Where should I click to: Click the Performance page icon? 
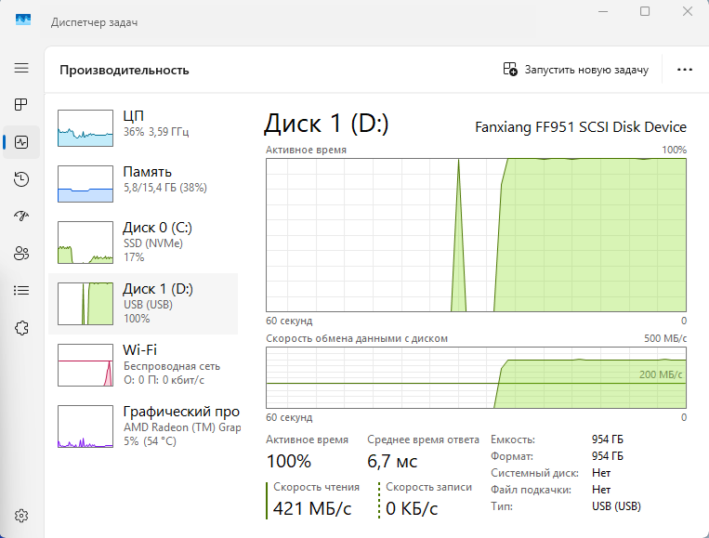[x=21, y=142]
